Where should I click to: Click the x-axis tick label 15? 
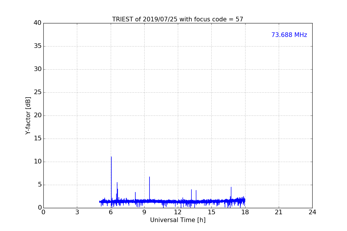point(211,212)
